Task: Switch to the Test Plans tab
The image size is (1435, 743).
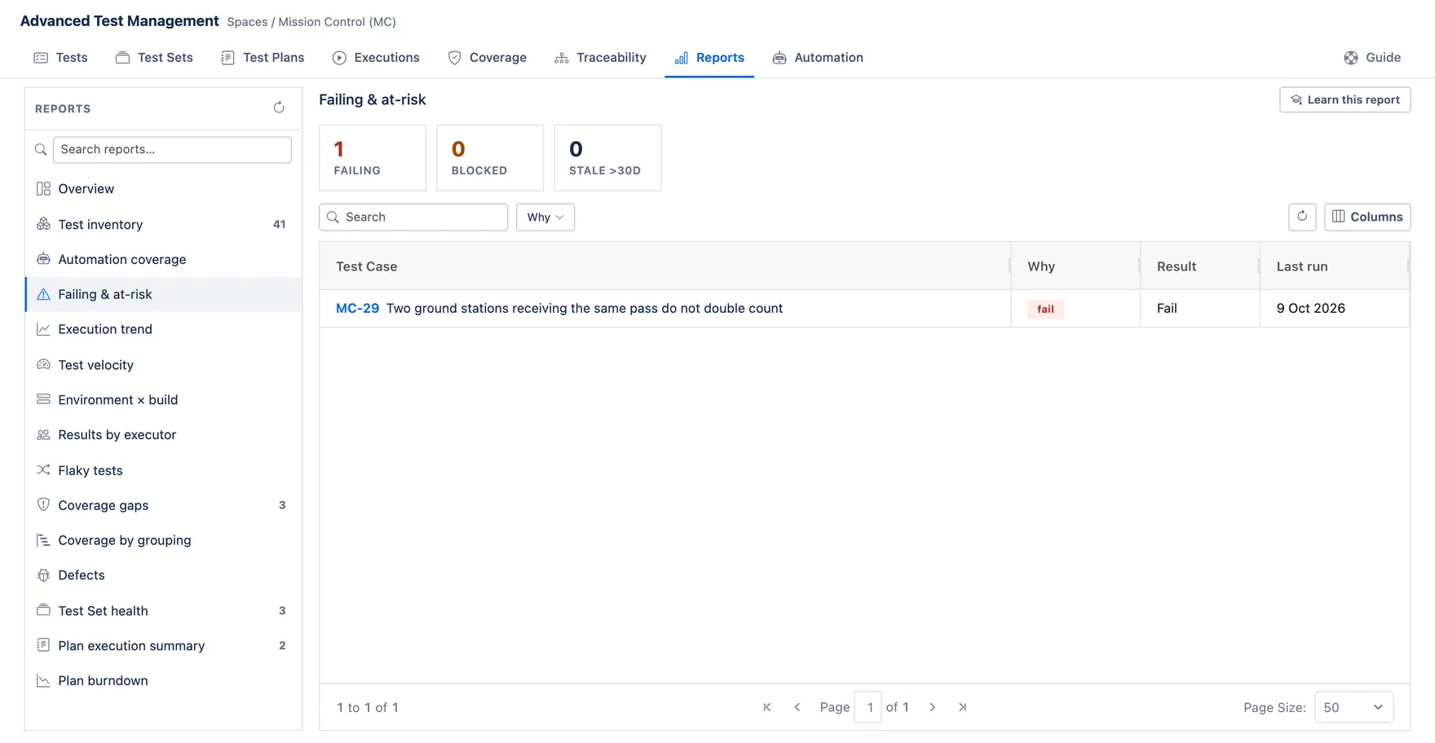Action: (263, 57)
